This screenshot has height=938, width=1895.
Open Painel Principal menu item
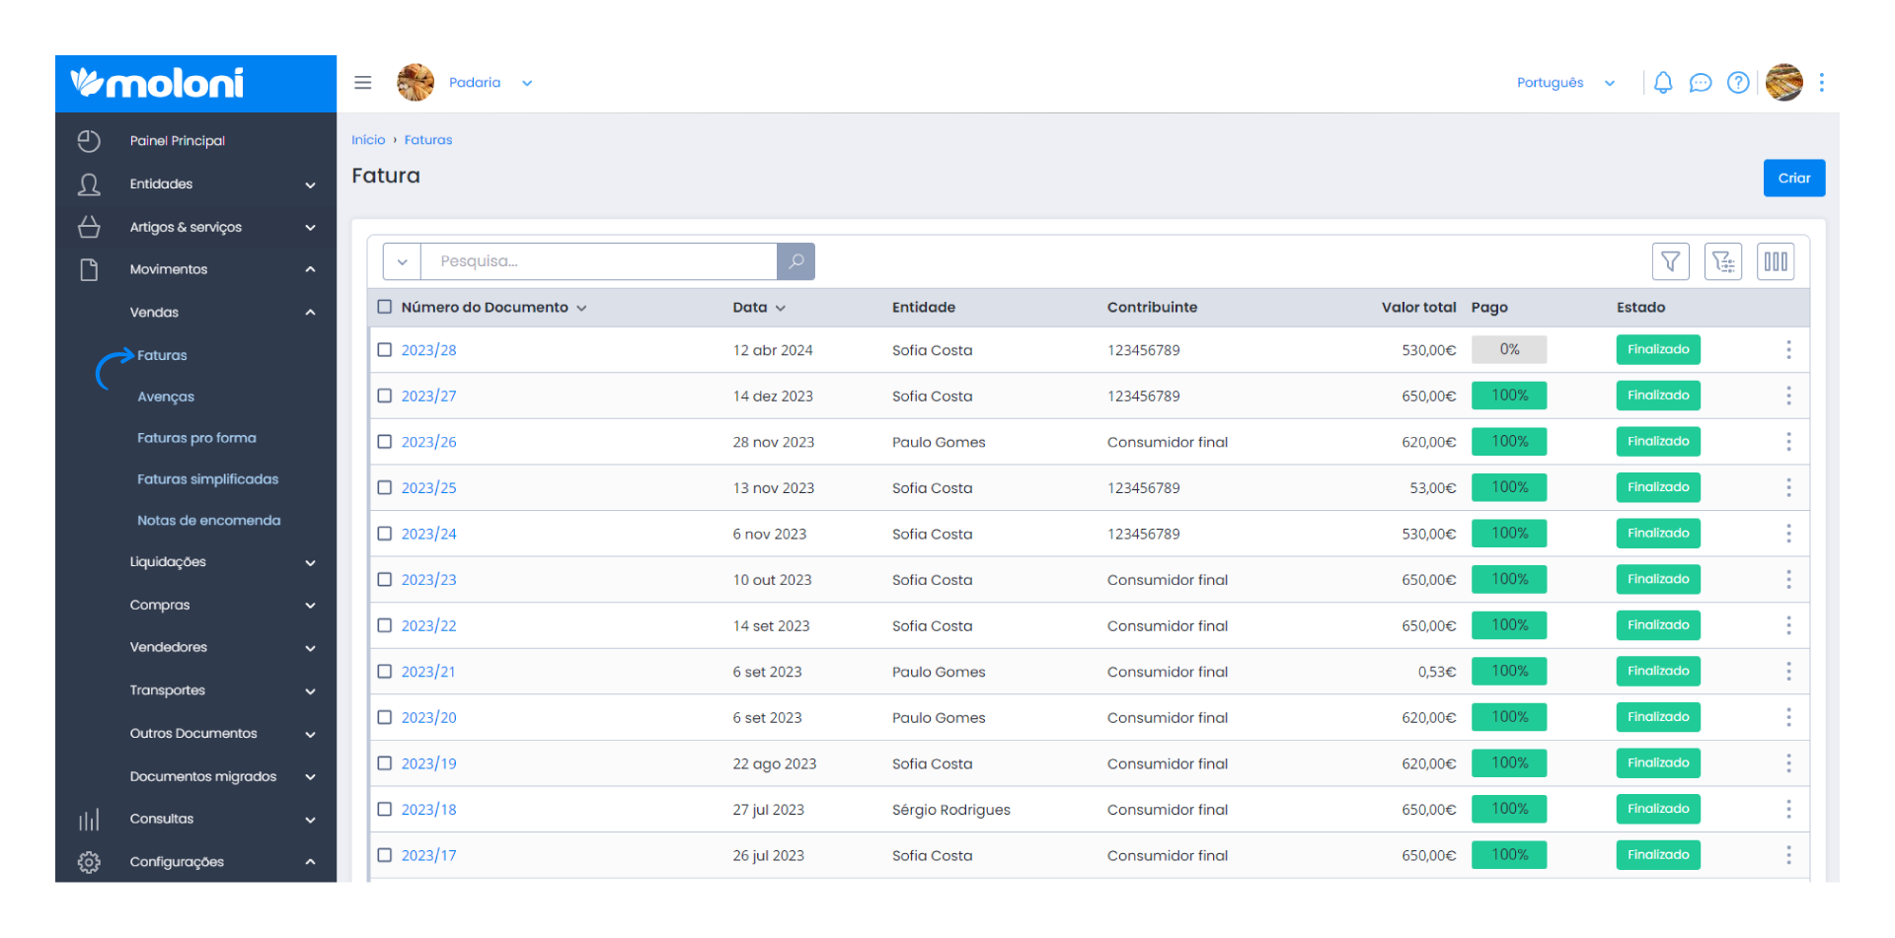click(178, 141)
